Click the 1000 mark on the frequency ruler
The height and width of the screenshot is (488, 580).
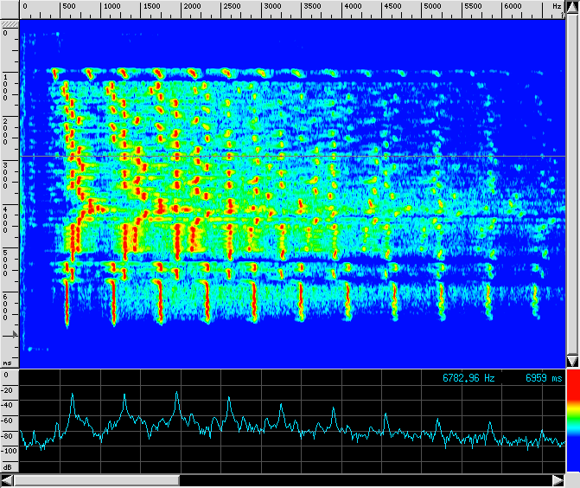(x=112, y=6)
